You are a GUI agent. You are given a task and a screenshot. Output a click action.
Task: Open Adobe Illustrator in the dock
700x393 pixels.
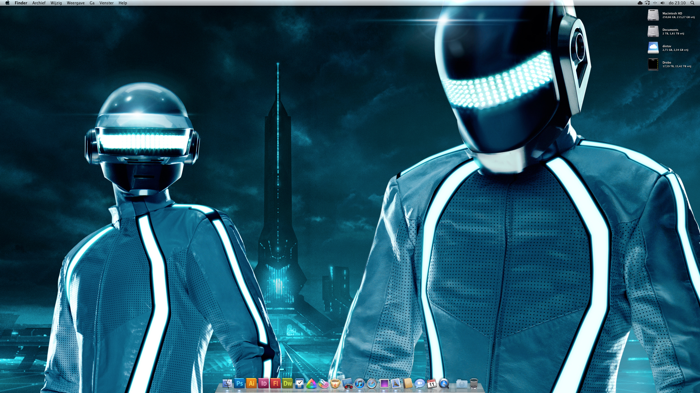point(251,383)
